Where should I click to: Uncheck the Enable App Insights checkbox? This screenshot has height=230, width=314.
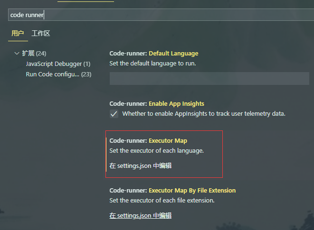tap(114, 114)
